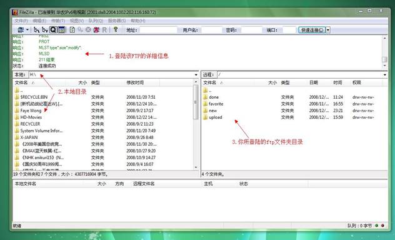This screenshot has width=395, height=240.
Task: Expand the Site Manager dropdown arrow
Action: (27, 30)
